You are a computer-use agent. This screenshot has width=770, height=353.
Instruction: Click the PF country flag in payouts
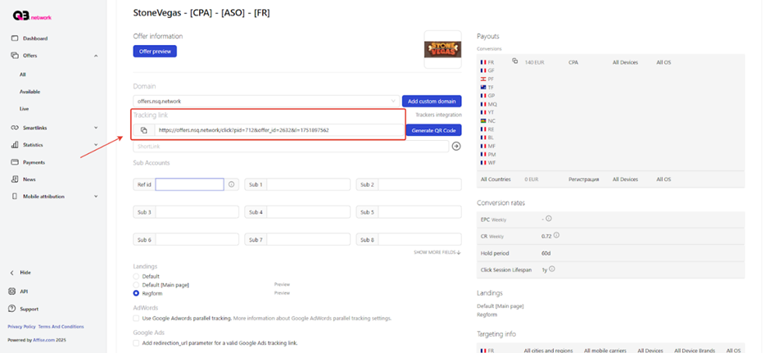[x=483, y=79]
